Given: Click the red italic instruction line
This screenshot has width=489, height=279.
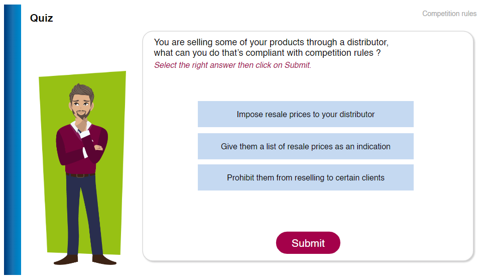Looking at the screenshot, I should tap(232, 65).
